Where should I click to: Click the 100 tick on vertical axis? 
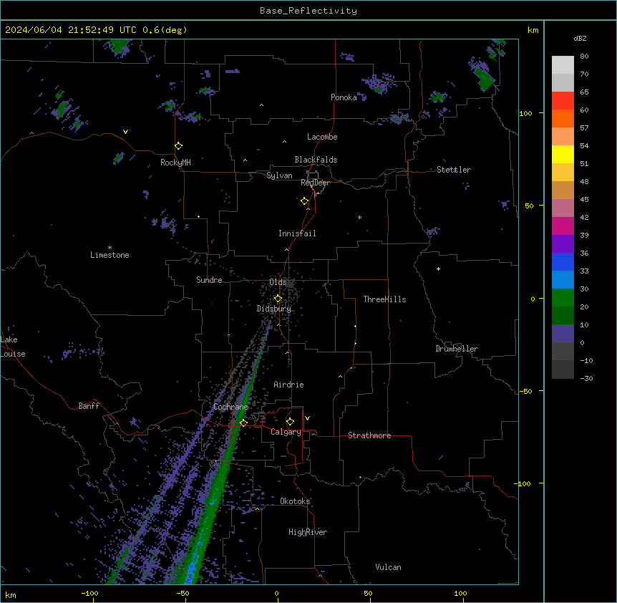(525, 113)
